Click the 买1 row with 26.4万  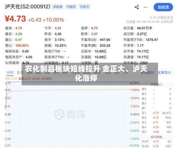click(x=156, y=113)
